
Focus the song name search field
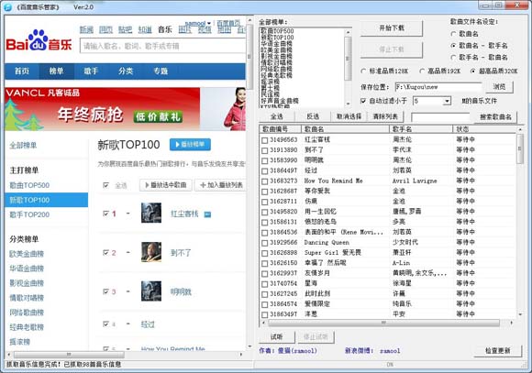(440, 117)
